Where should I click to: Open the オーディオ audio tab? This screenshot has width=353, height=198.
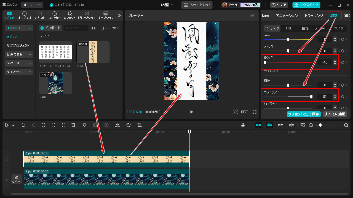[x=25, y=15]
